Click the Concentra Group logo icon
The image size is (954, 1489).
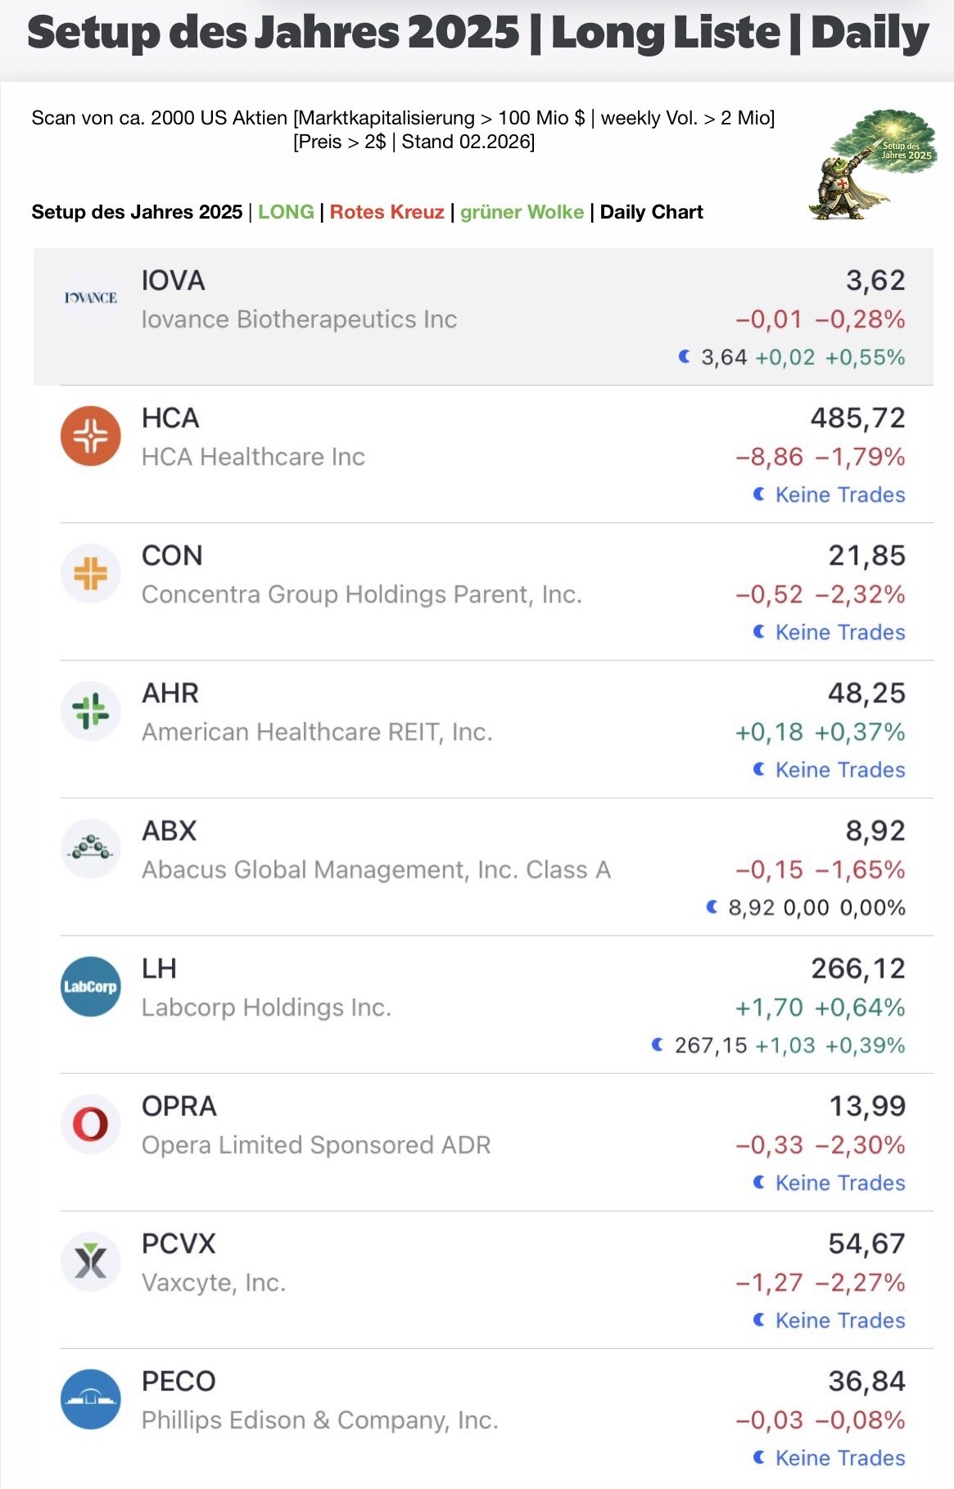pos(91,573)
